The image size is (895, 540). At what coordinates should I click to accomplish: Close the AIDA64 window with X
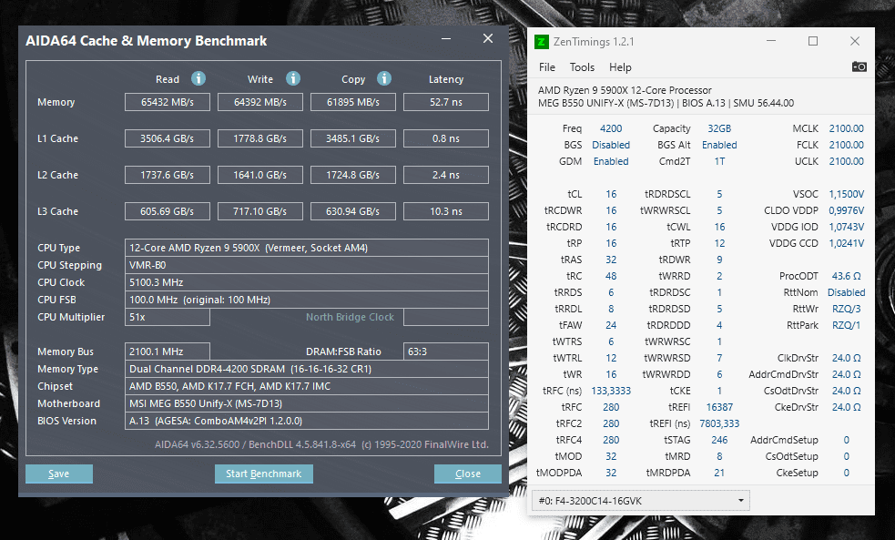tap(487, 38)
